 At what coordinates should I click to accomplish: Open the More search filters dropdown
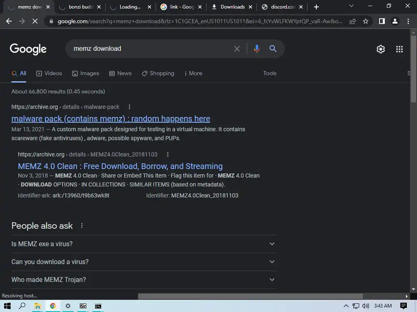193,74
